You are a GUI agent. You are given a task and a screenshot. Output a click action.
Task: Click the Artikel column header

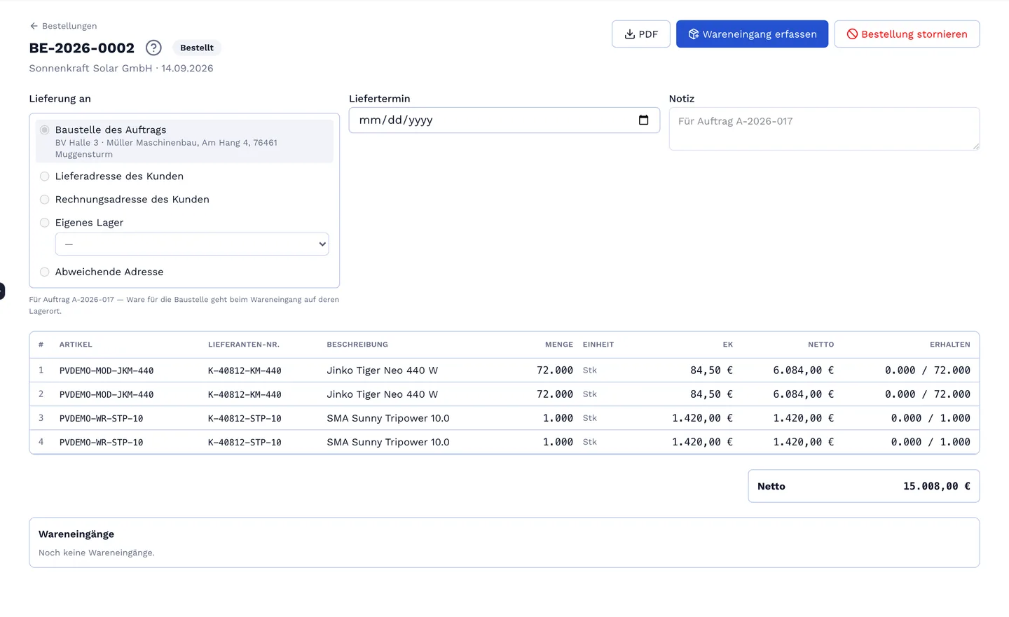76,345
